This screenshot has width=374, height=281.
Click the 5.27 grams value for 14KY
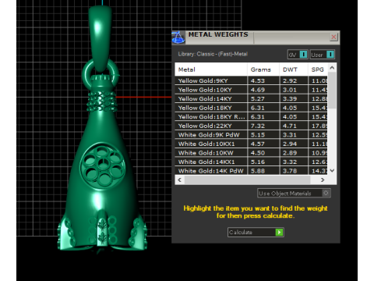click(258, 99)
